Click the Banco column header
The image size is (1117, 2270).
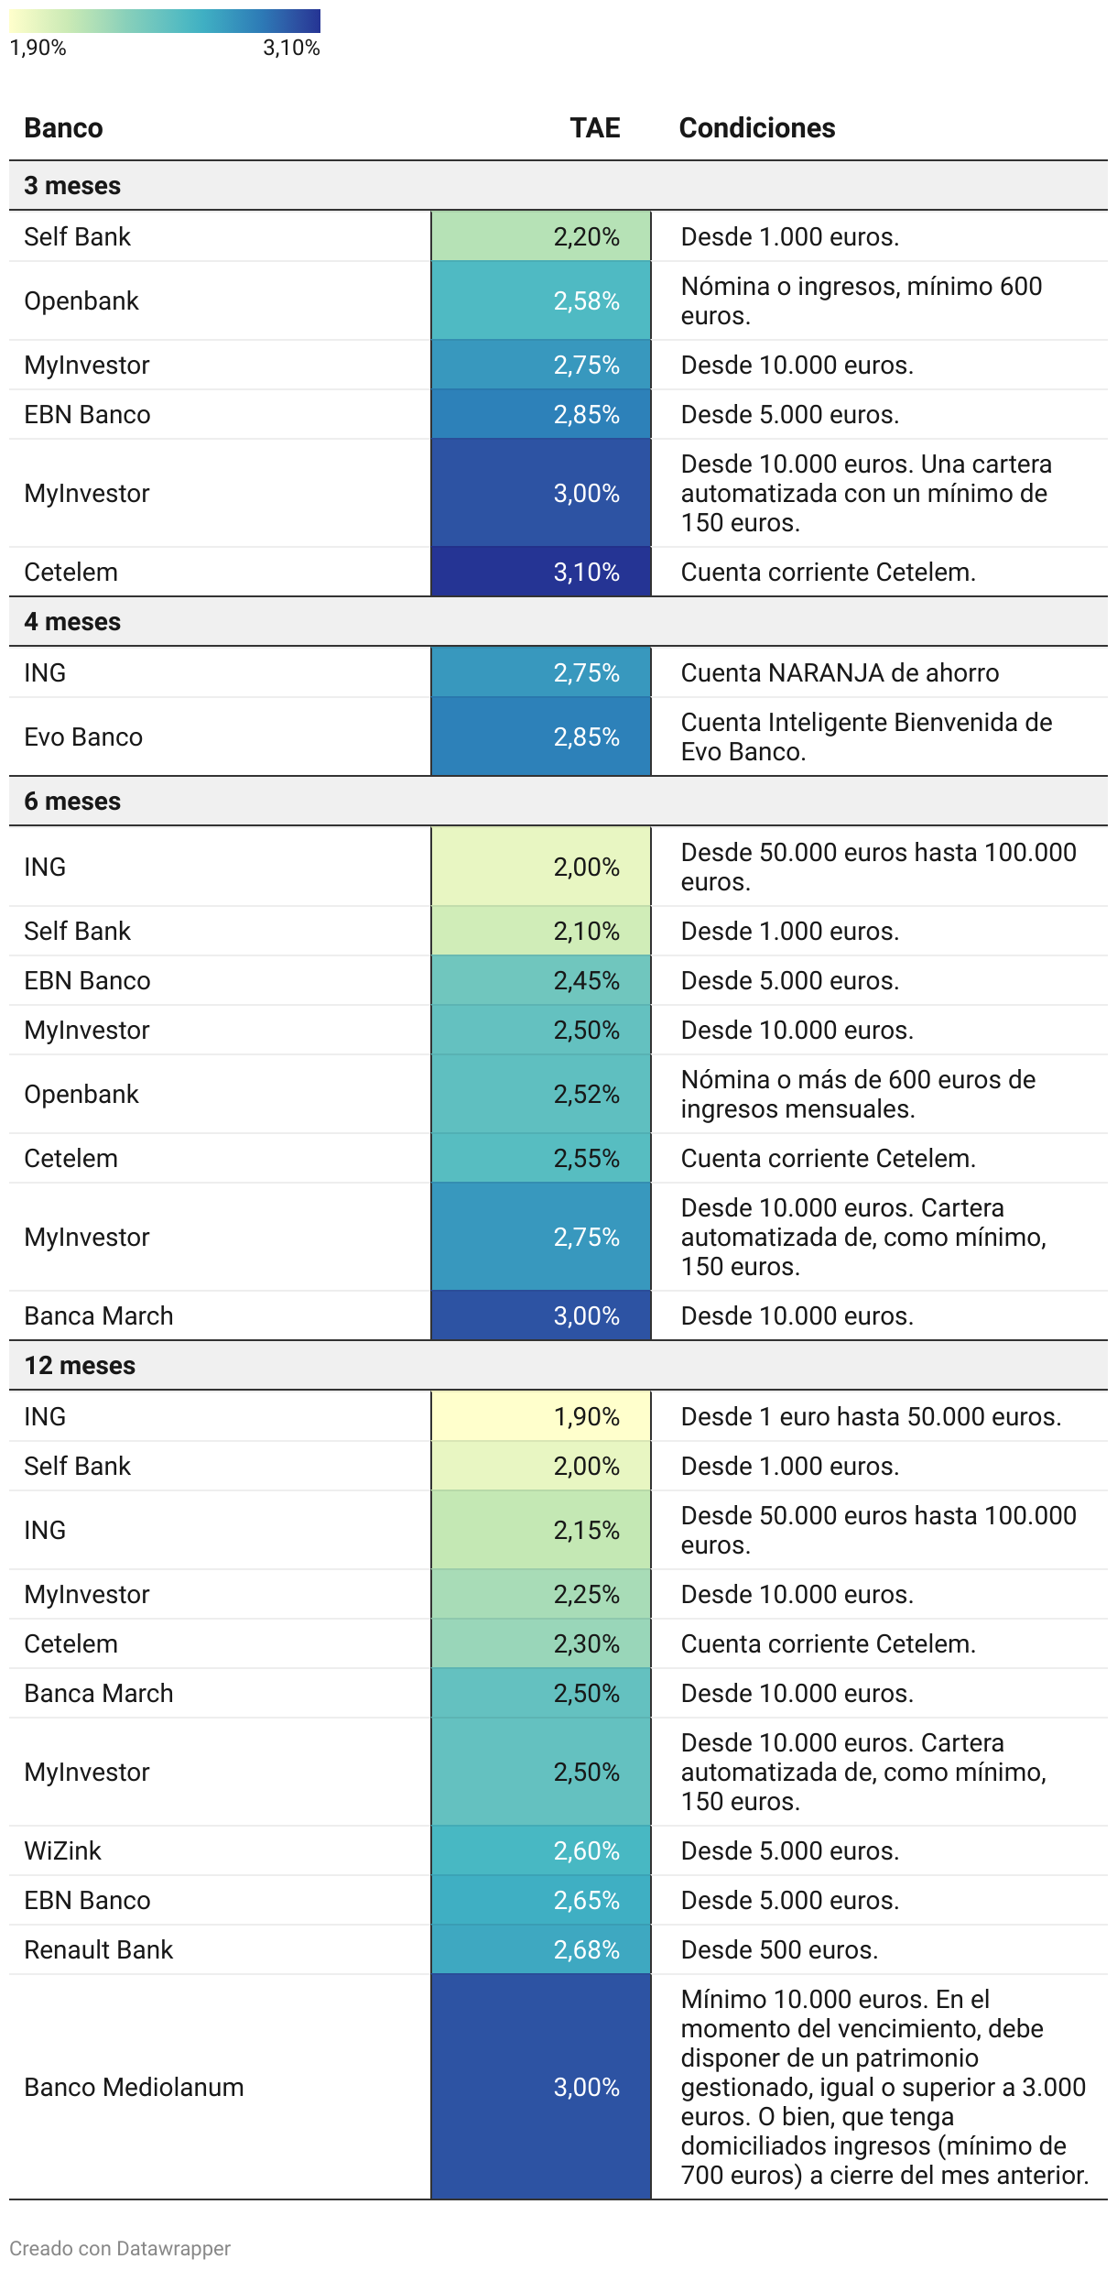click(63, 128)
